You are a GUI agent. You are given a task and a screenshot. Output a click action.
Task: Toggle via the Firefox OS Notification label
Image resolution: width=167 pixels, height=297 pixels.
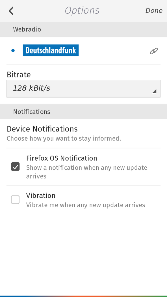(62, 158)
